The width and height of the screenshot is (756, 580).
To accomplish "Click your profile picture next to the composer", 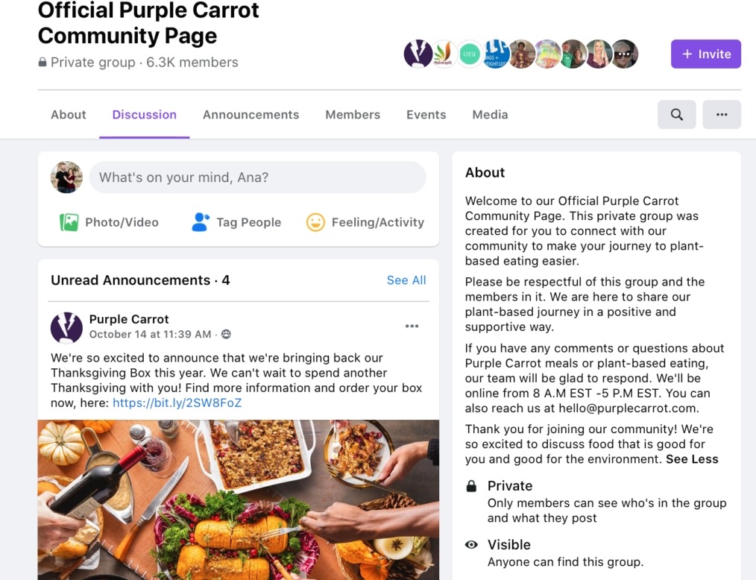I will click(x=66, y=177).
